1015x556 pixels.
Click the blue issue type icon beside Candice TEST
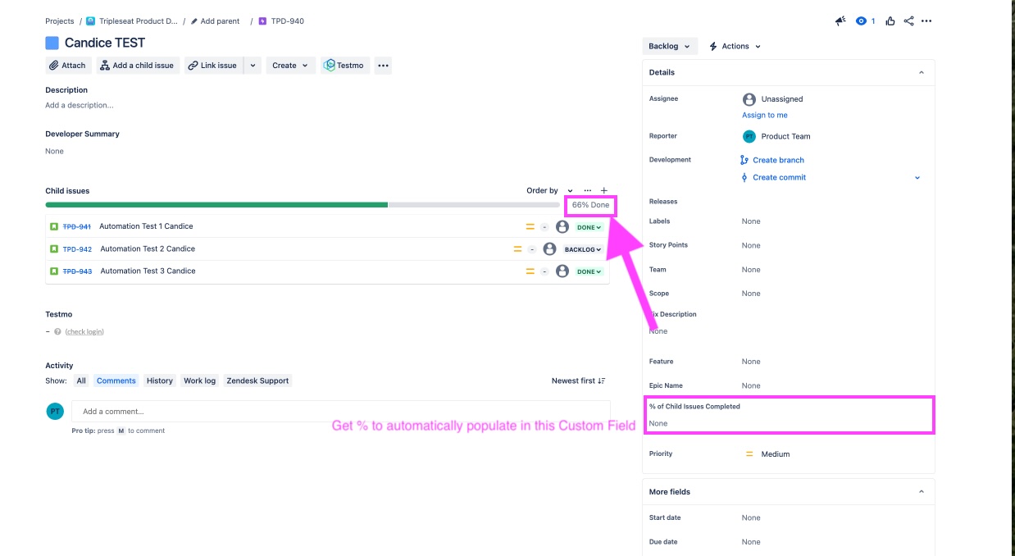(x=52, y=43)
